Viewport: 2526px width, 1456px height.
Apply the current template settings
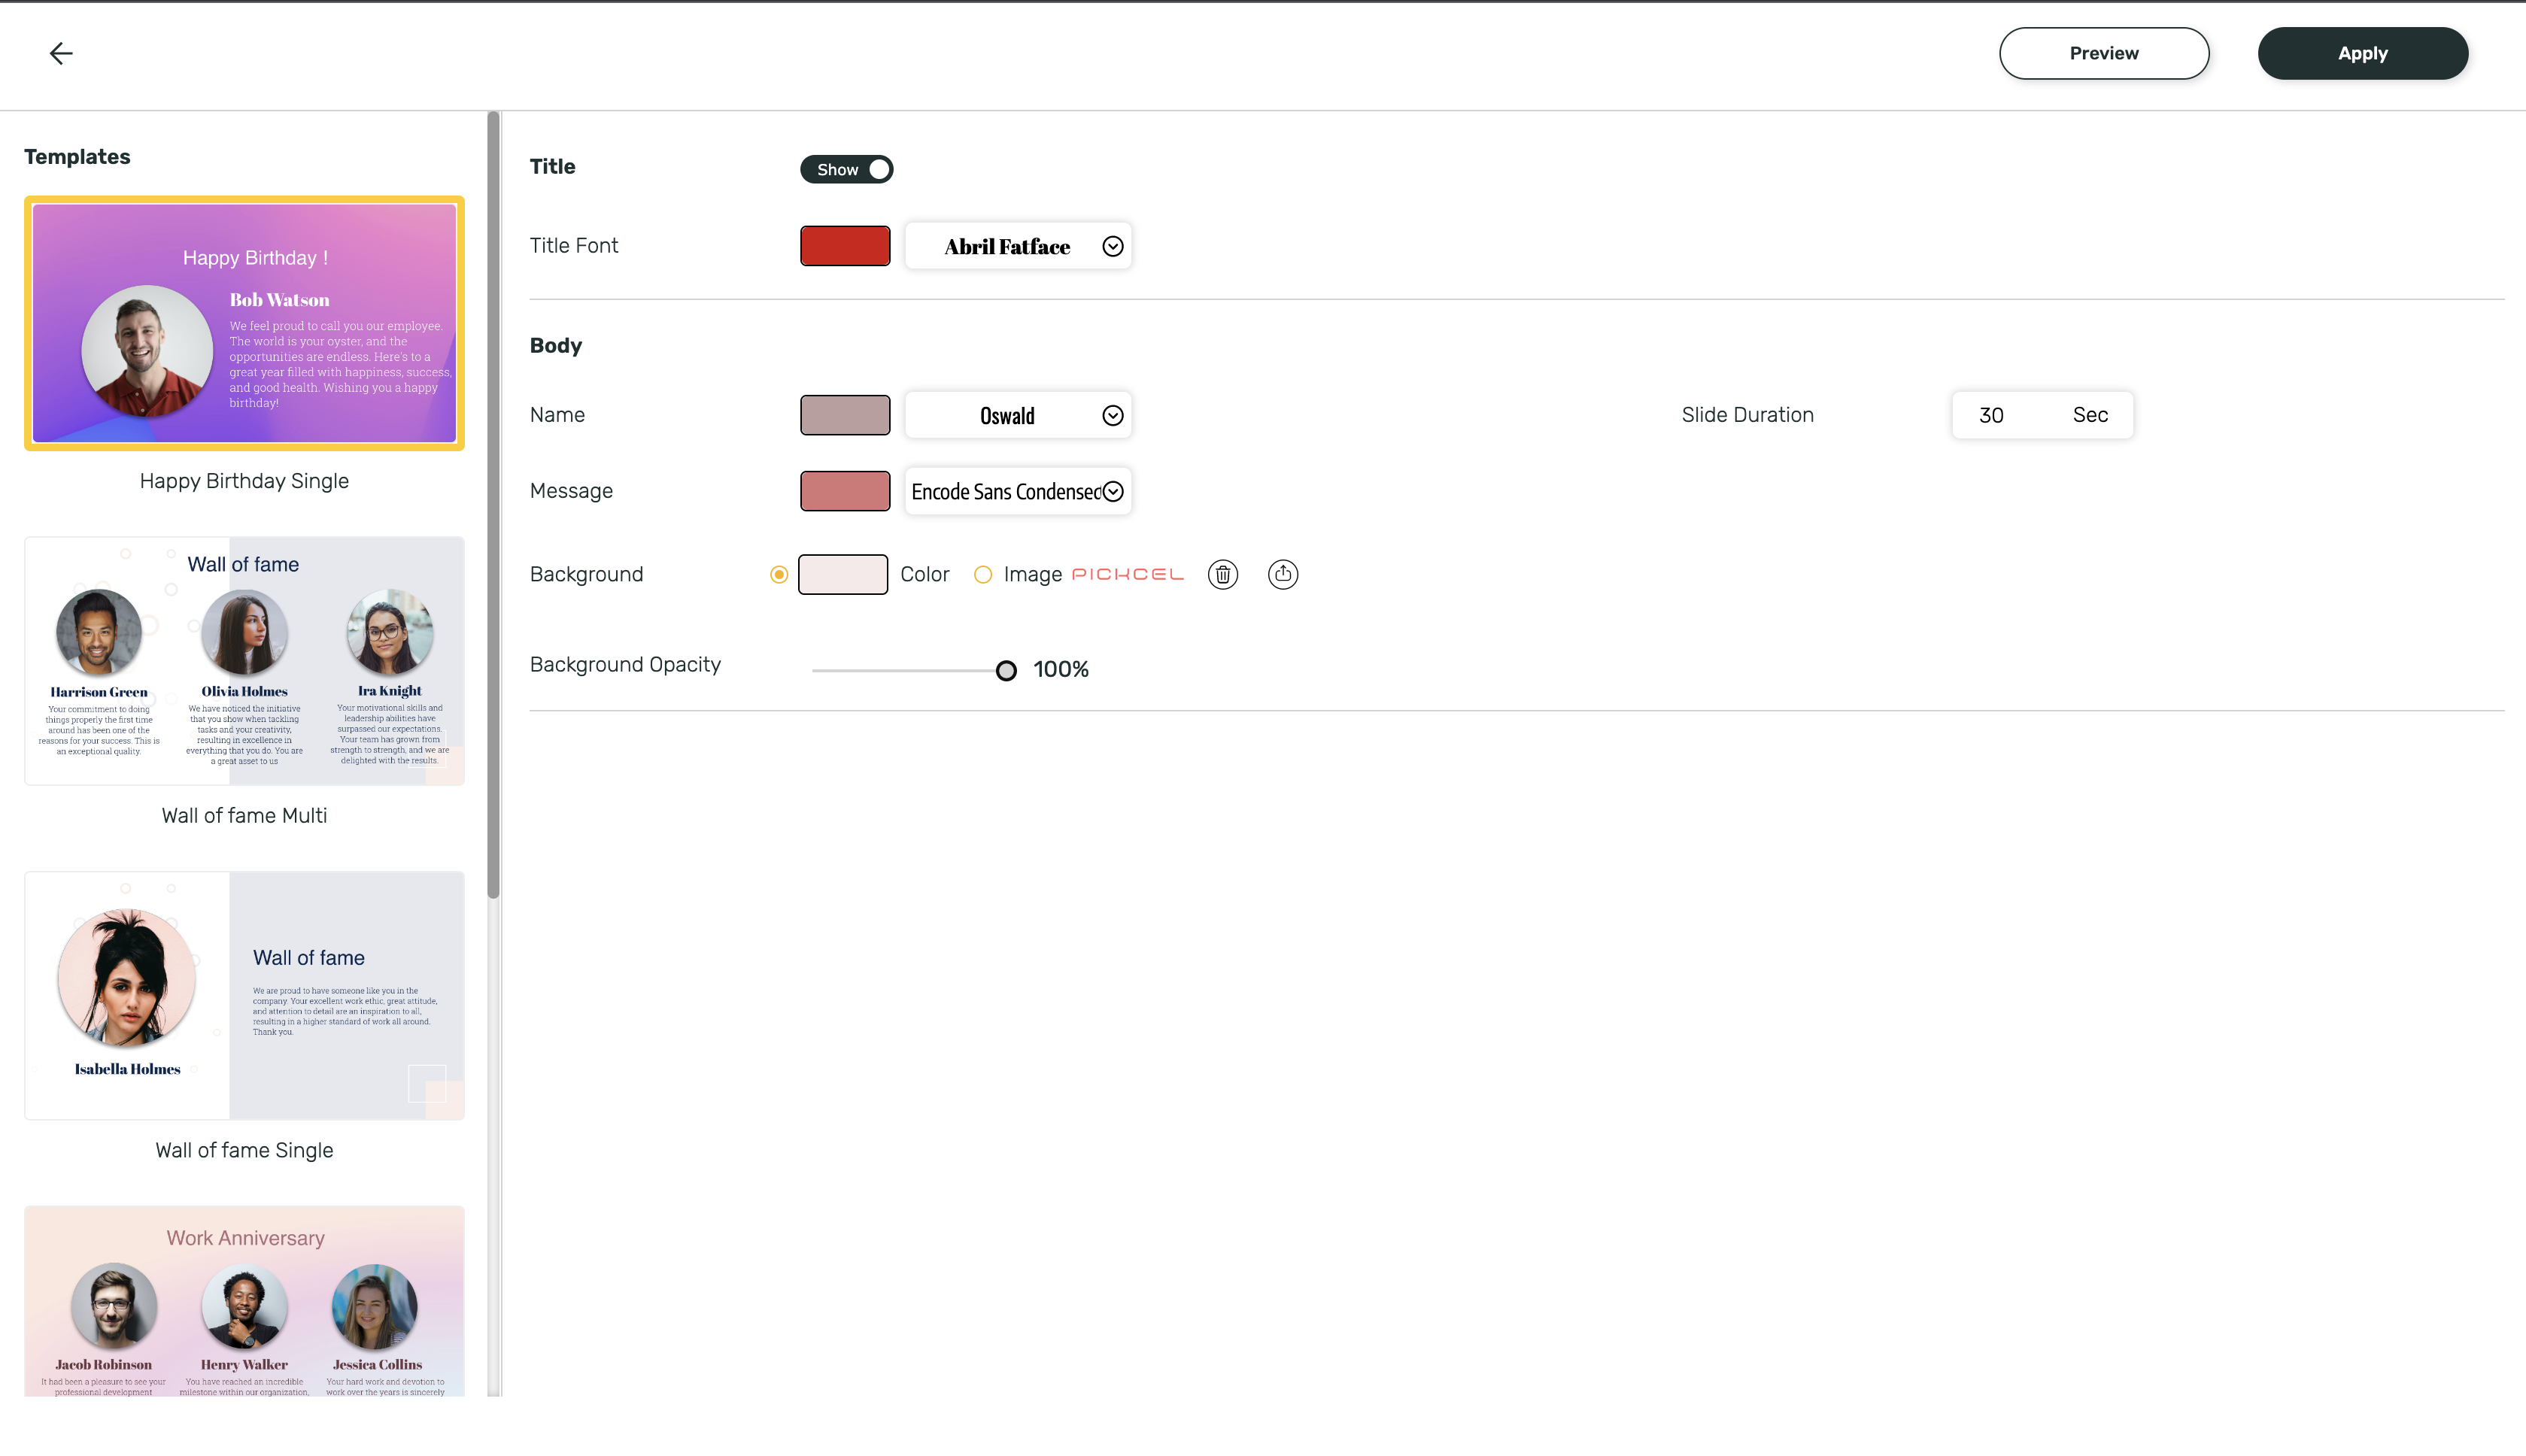point(2363,53)
